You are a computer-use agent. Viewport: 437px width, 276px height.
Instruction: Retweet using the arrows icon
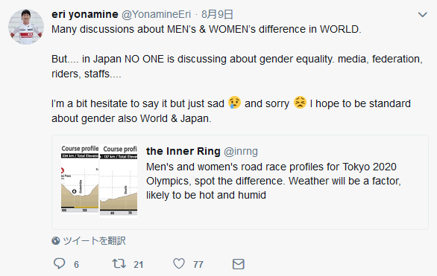click(119, 263)
